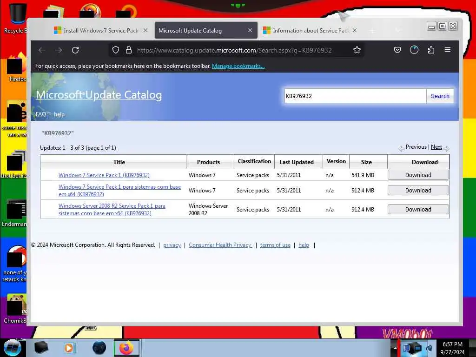Screen dimensions: 476x357
Task: Open terms of use link
Action: tap(275, 245)
